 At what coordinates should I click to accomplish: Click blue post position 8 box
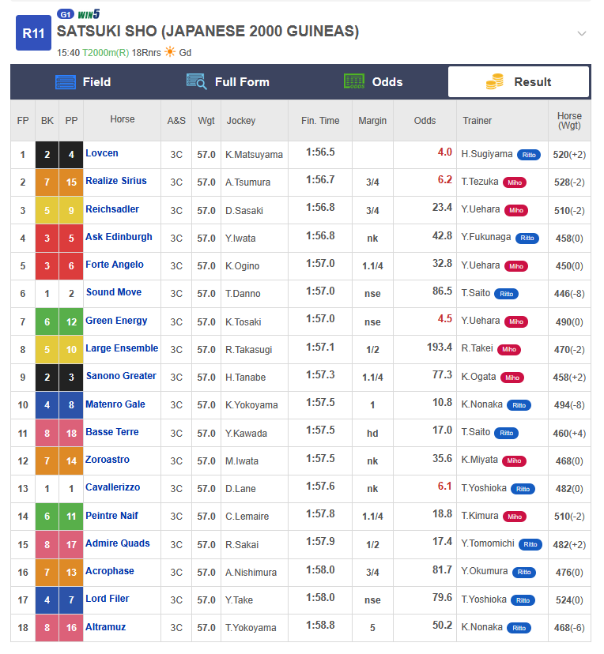click(x=71, y=405)
